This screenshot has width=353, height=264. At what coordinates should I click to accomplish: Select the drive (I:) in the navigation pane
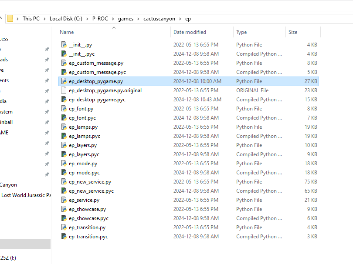8,258
